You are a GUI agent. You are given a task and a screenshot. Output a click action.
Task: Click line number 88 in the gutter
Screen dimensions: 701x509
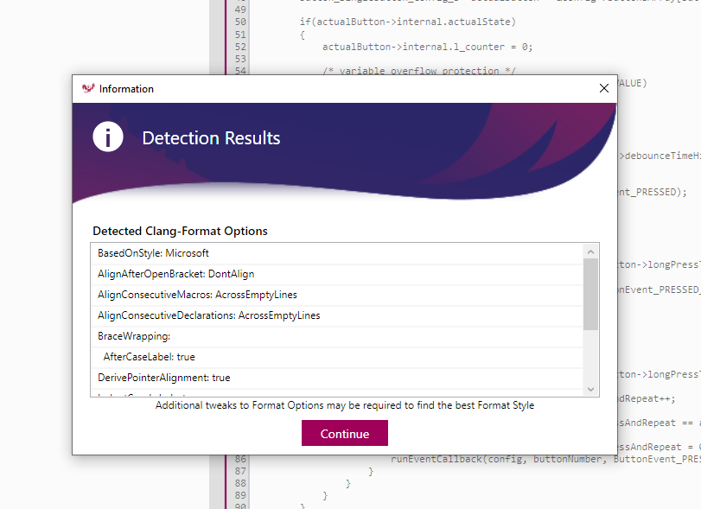coord(239,484)
